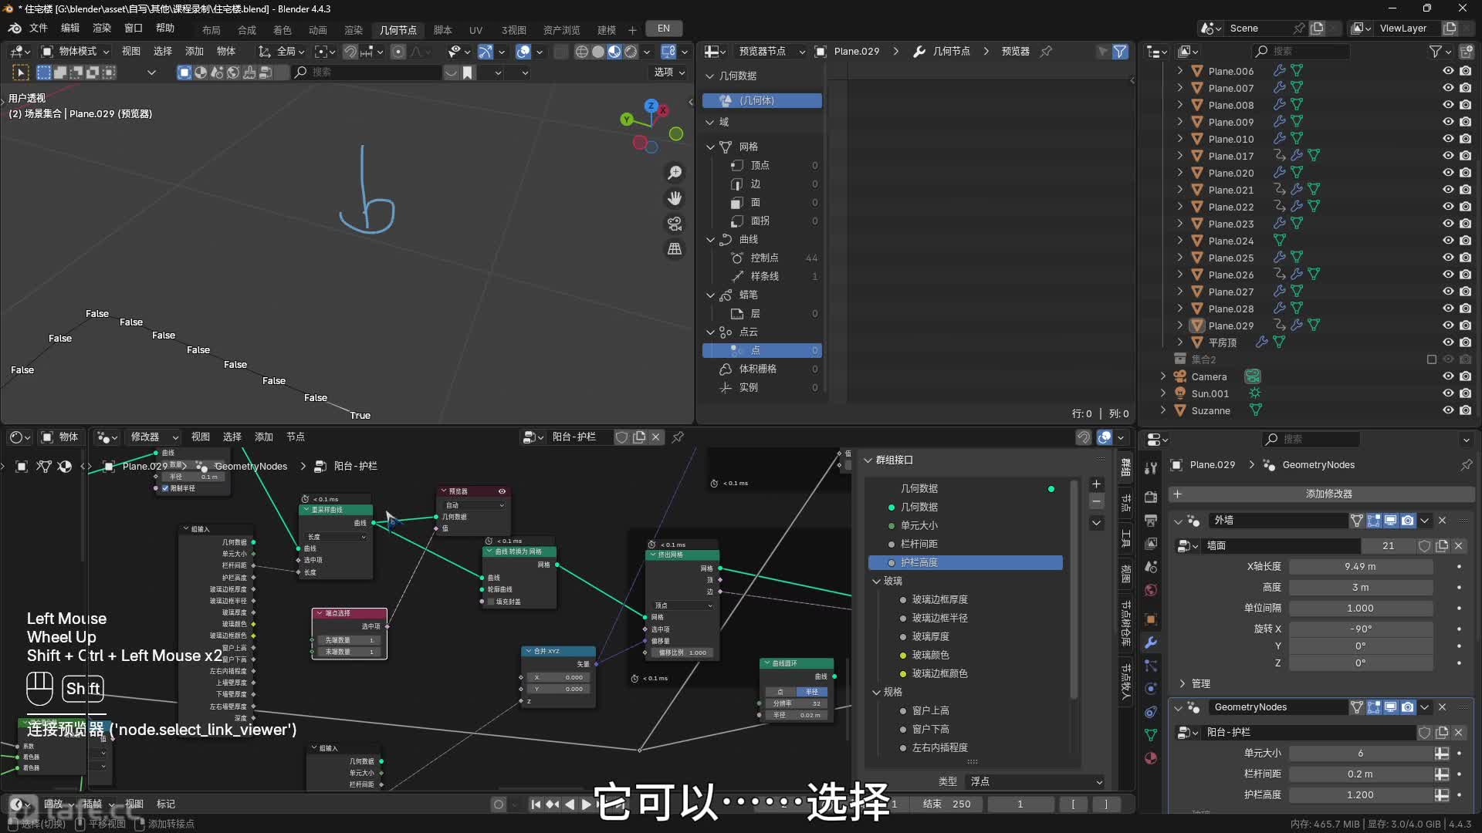This screenshot has width=1482, height=833.
Task: Click the Sun.001 light icon
Action: 1180,394
